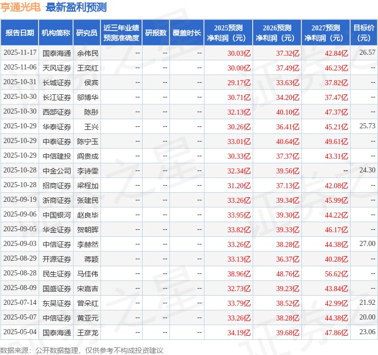Screen dimensions: 378x355
Task: Sort by the 研报数 column header
Action: click(155, 32)
